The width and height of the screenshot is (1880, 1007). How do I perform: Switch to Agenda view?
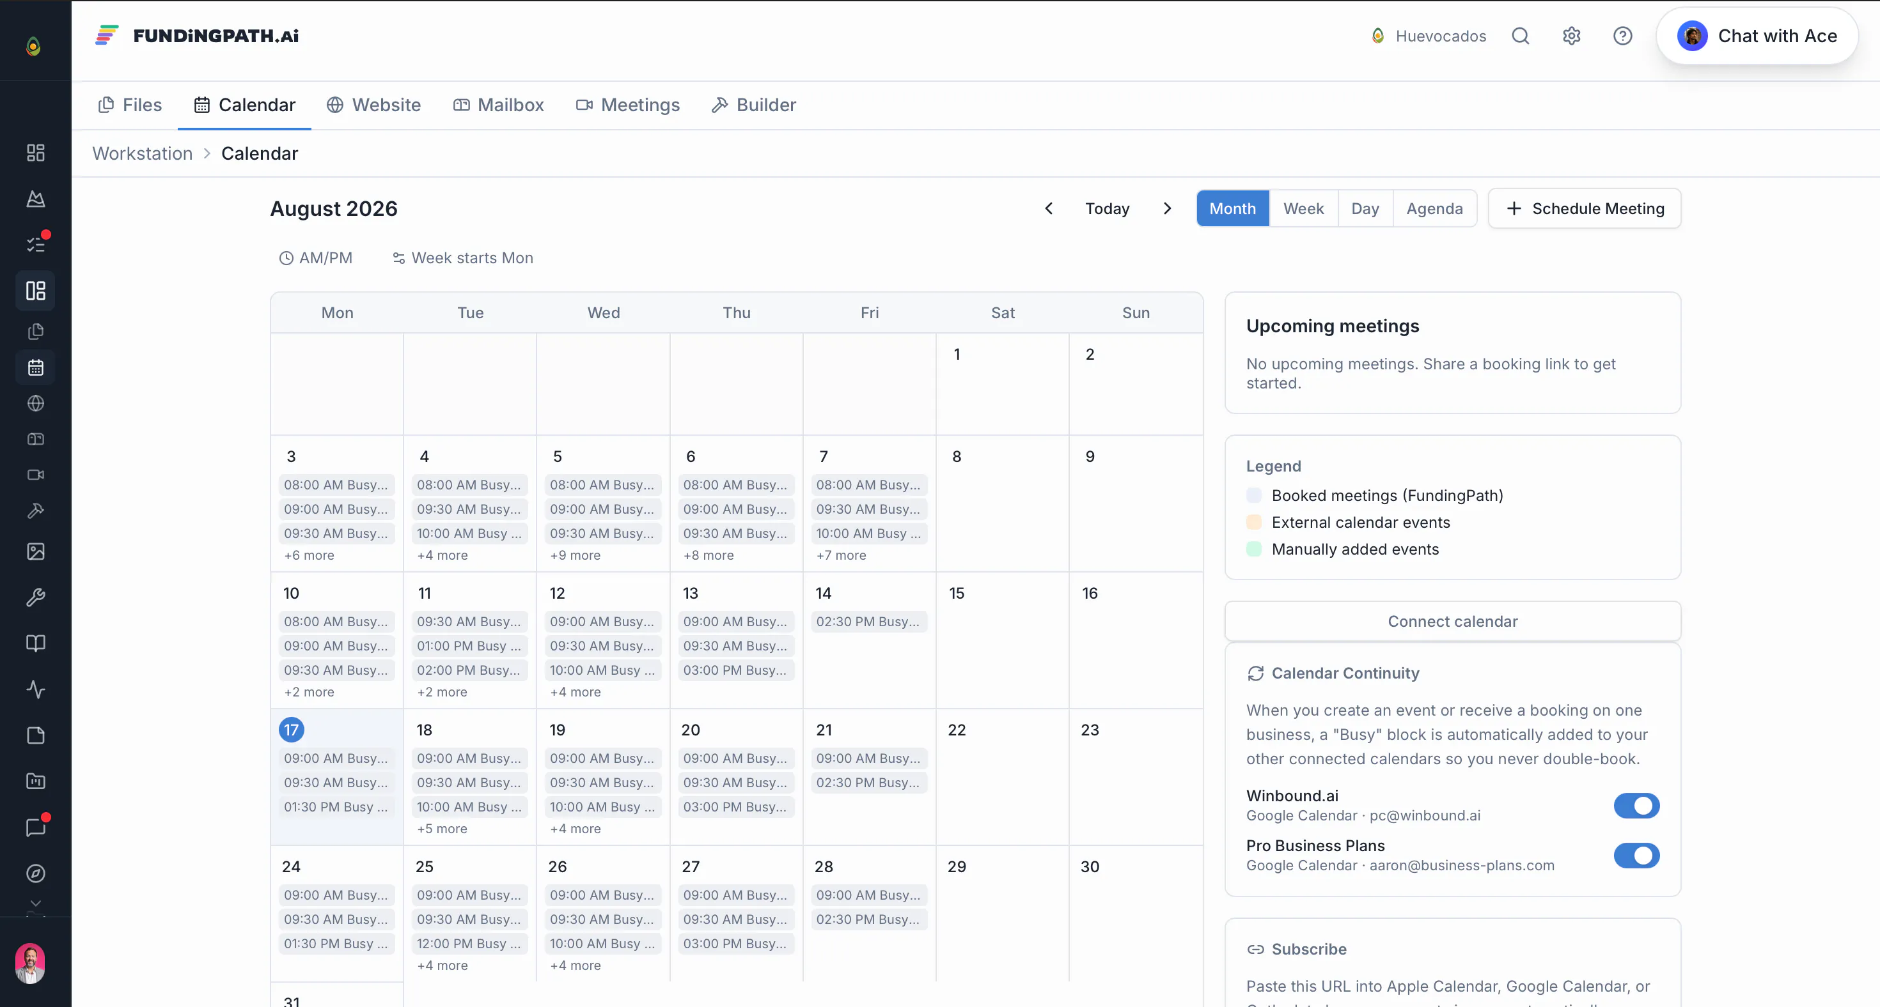tap(1434, 208)
